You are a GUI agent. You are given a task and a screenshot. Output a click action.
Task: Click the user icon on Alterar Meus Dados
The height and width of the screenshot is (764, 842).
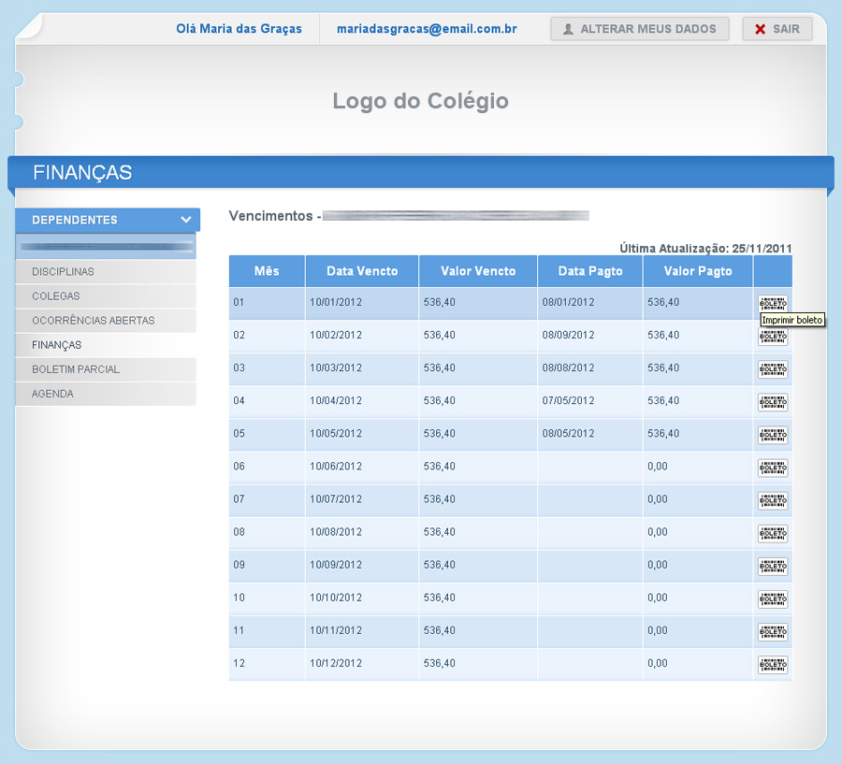click(568, 29)
